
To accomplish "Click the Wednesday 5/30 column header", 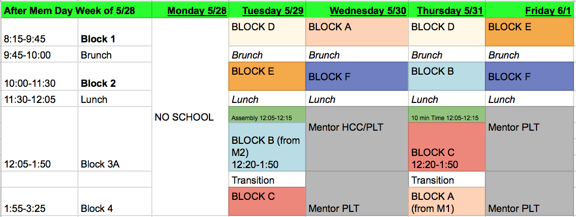I will click(x=368, y=11).
